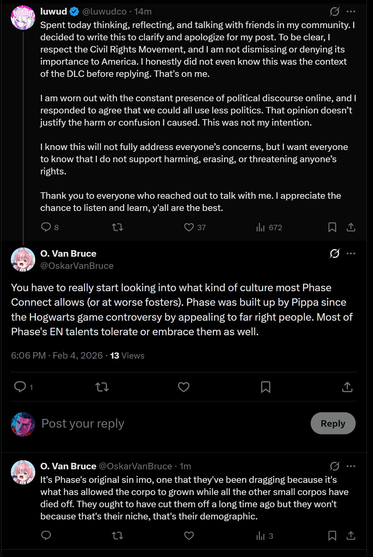Image resolution: width=373 pixels, height=557 pixels.
Task: Bookmark luwud's post
Action: pyautogui.click(x=332, y=227)
